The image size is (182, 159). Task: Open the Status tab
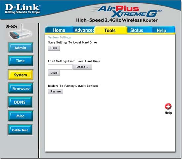[137, 30]
